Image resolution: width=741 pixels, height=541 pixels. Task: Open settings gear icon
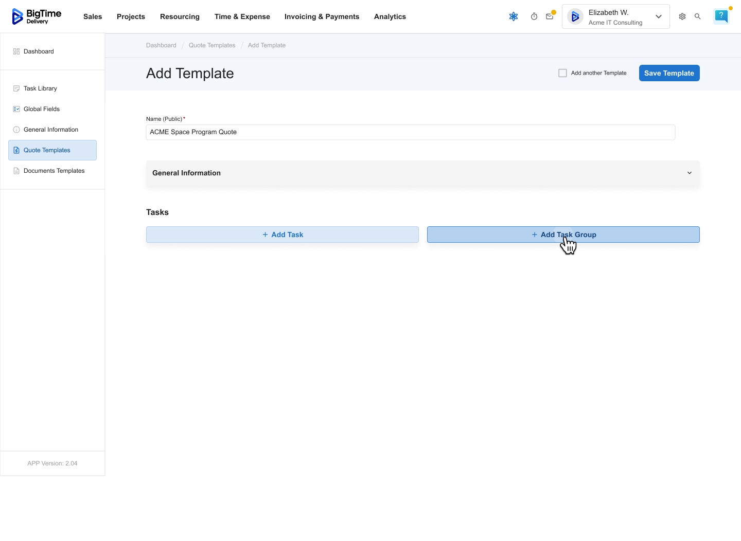pyautogui.click(x=682, y=16)
